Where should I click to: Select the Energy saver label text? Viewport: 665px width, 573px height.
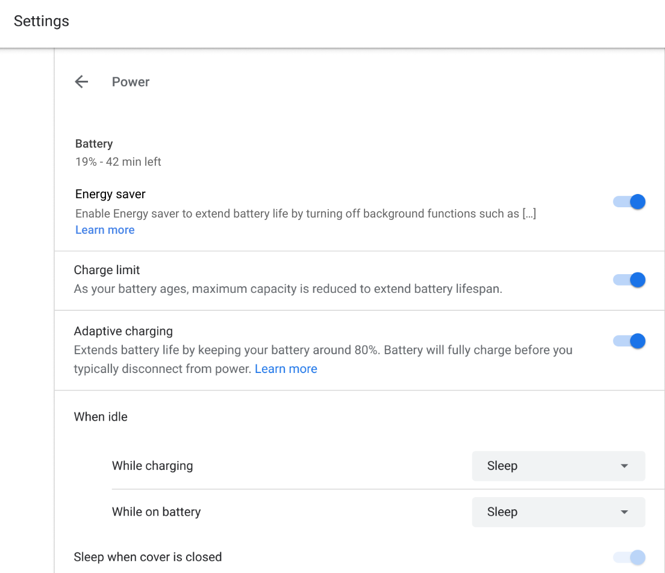(x=110, y=194)
